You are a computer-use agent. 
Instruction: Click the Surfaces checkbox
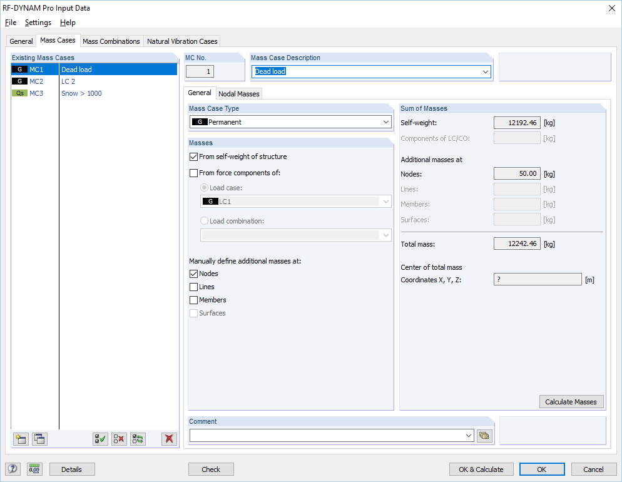pyautogui.click(x=193, y=313)
